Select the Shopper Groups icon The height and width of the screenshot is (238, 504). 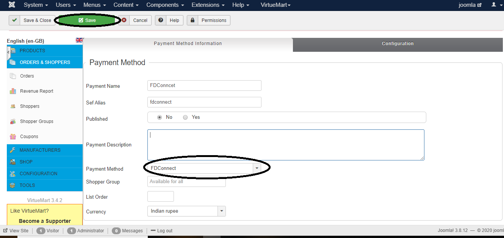point(13,121)
